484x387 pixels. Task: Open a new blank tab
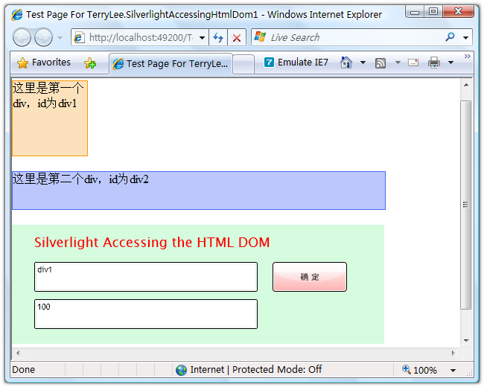tap(243, 63)
